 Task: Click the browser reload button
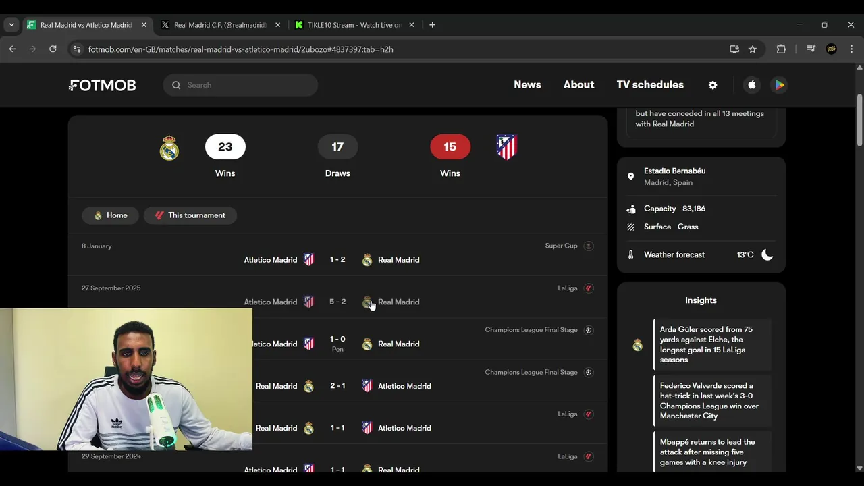(x=53, y=49)
